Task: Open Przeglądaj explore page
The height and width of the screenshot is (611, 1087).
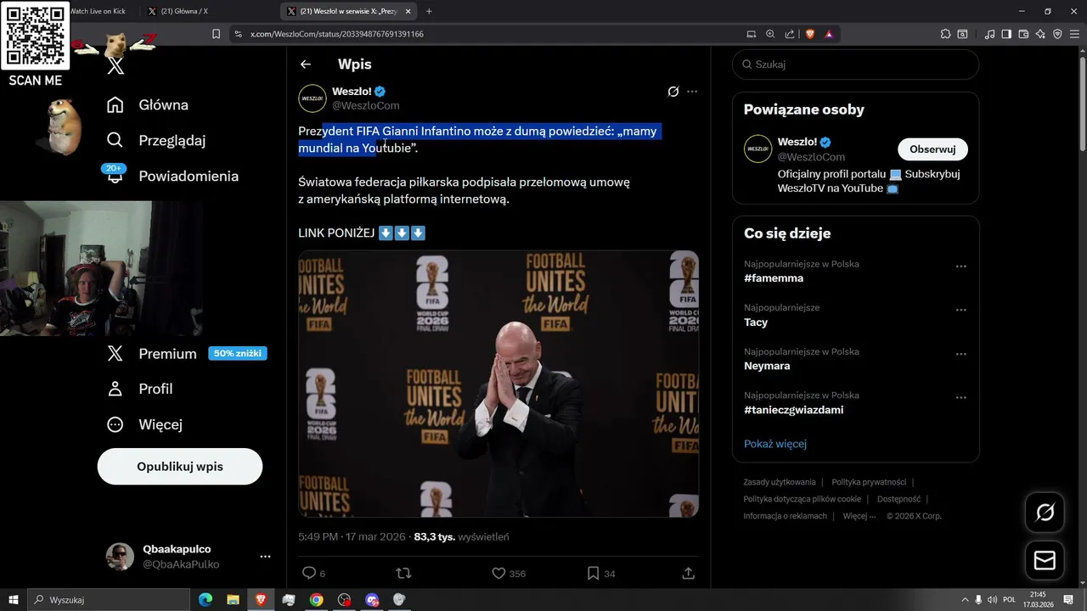Action: click(155, 140)
